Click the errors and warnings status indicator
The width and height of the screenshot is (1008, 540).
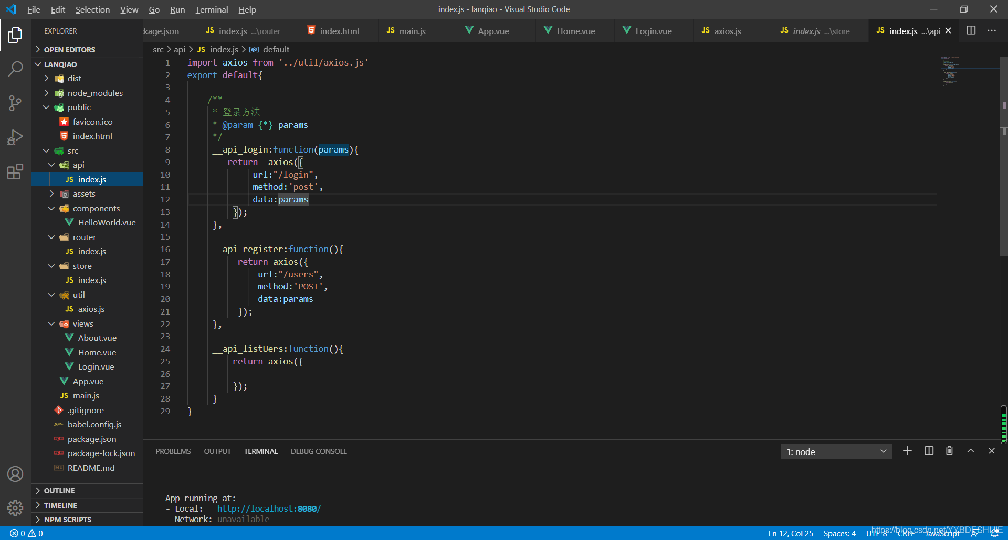26,533
